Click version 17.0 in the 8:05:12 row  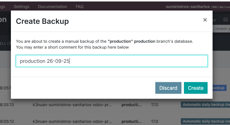pos(155,121)
